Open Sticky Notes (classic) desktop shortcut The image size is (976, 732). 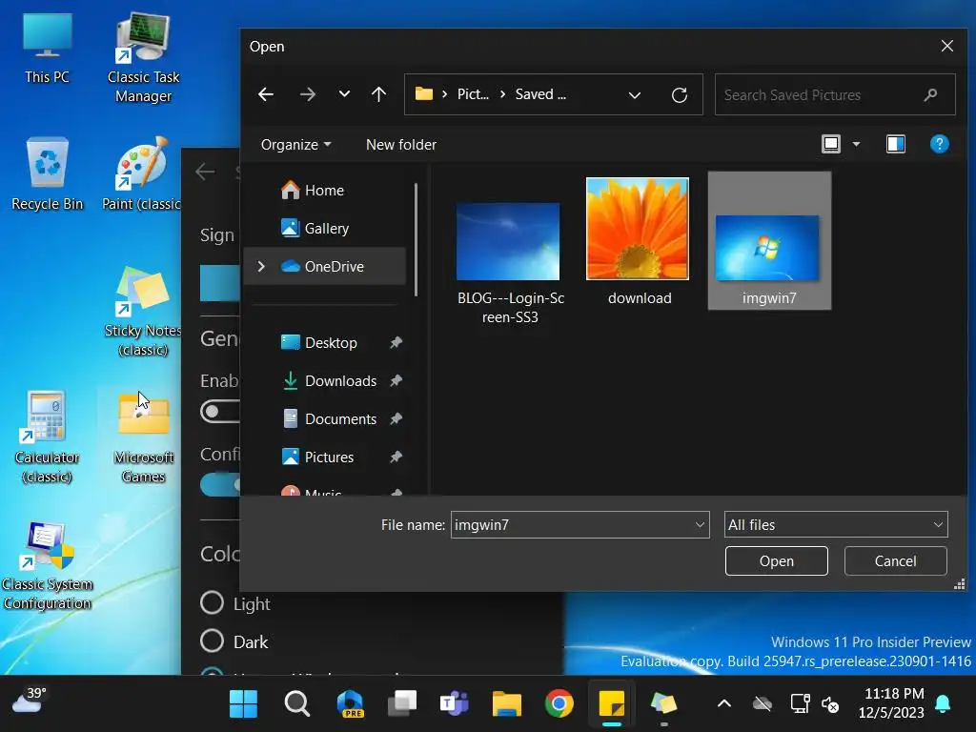pyautogui.click(x=143, y=312)
